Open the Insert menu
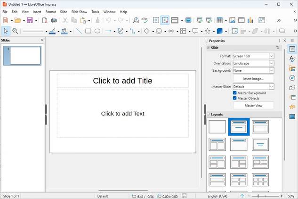The width and height of the screenshot is (298, 199). pyautogui.click(x=37, y=12)
